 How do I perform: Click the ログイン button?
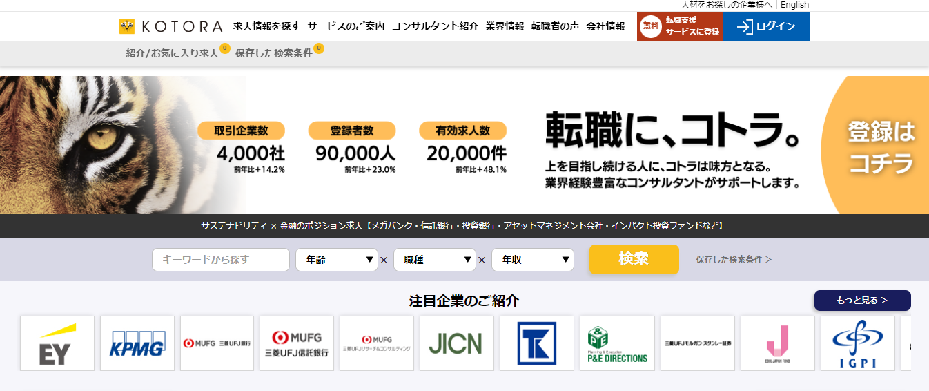coord(766,26)
